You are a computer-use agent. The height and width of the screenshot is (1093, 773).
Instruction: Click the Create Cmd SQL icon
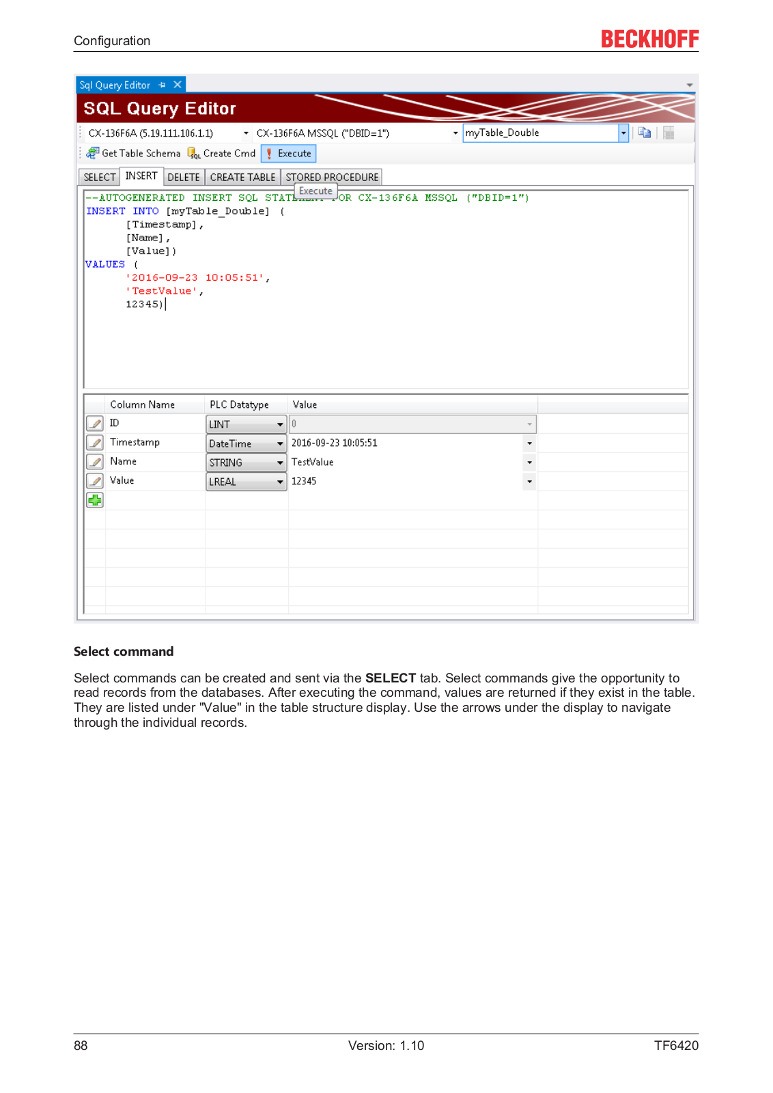pos(194,153)
